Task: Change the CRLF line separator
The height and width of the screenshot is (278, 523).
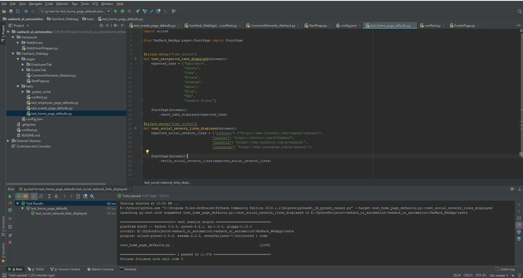Action: click(468, 275)
